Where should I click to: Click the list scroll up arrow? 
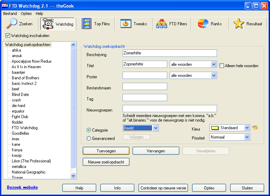(x=73, y=45)
